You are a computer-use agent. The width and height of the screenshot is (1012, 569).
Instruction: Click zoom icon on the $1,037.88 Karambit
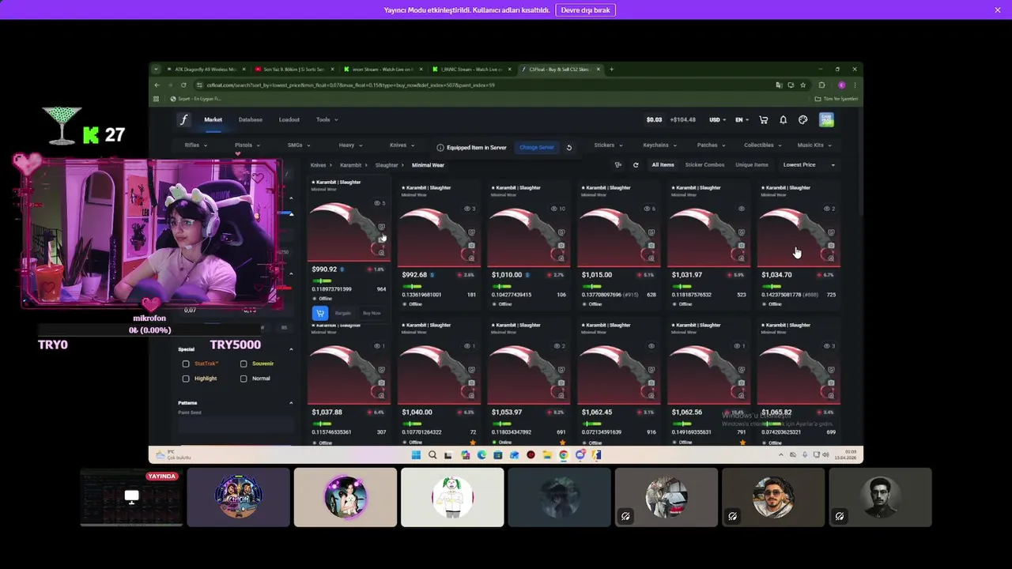coord(381,395)
